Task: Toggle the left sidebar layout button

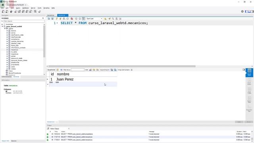Action: pyautogui.click(x=246, y=12)
